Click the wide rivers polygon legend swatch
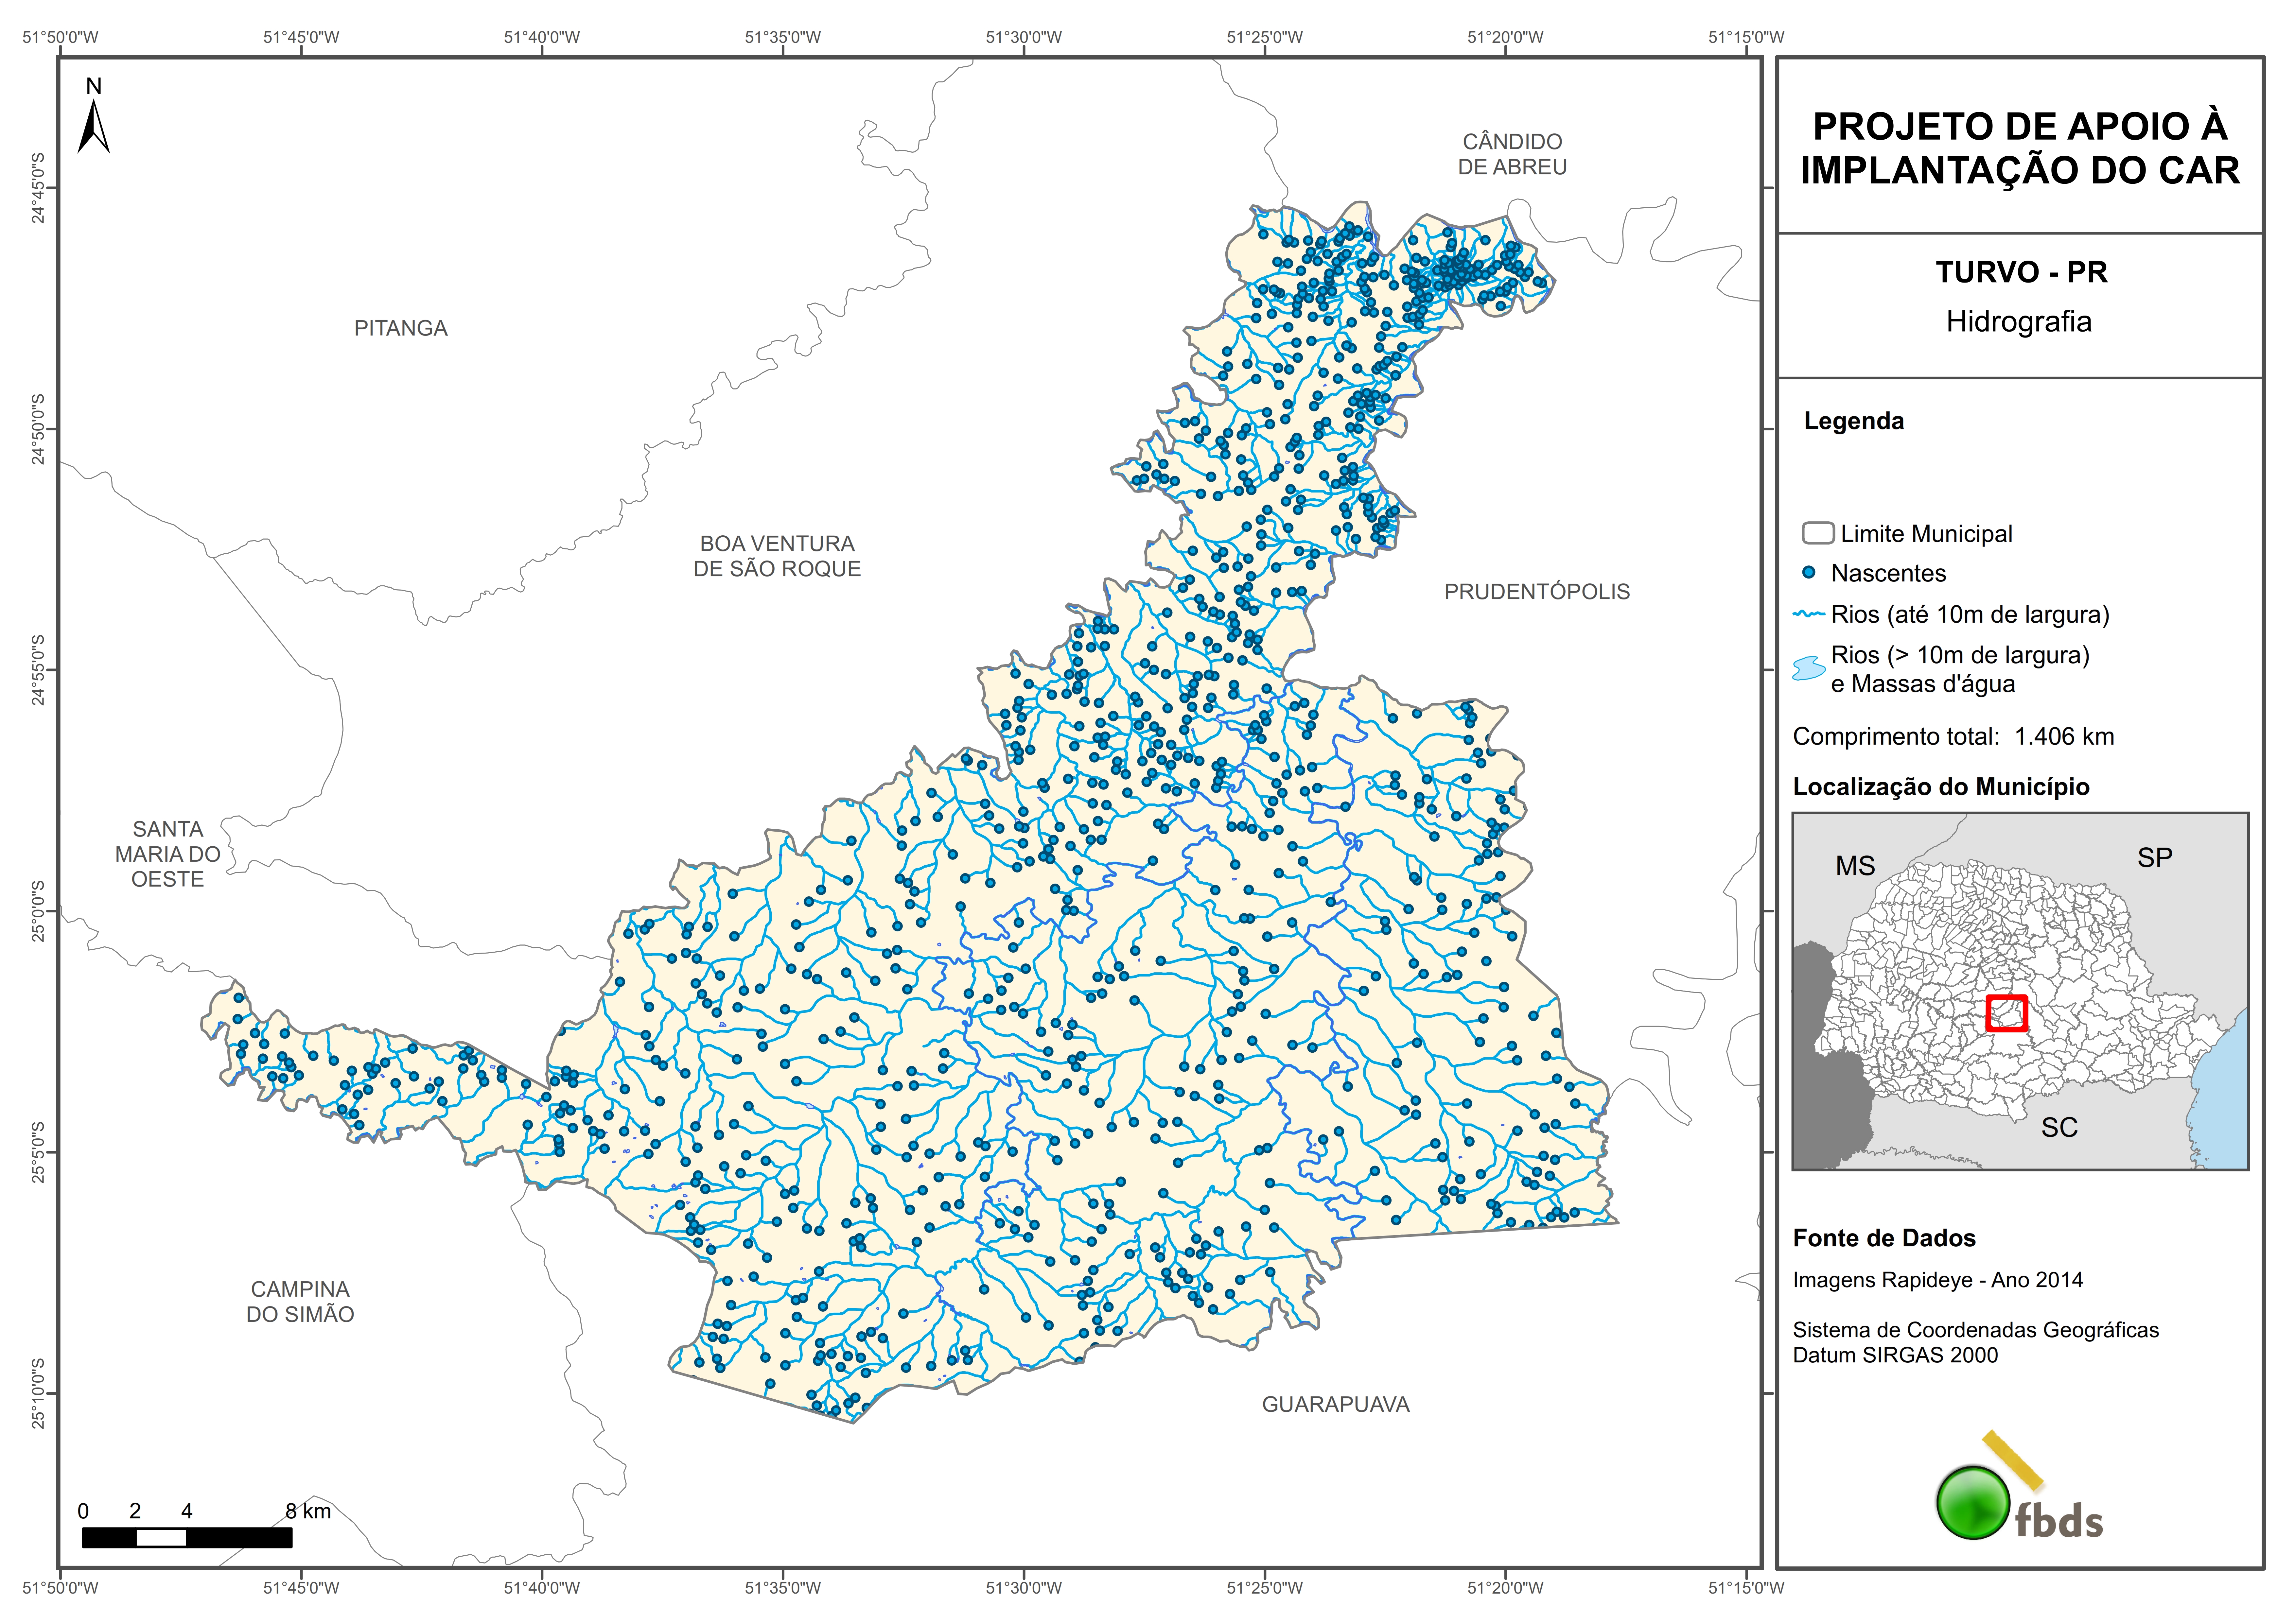This screenshot has width=2295, height=1624. pos(1809,668)
